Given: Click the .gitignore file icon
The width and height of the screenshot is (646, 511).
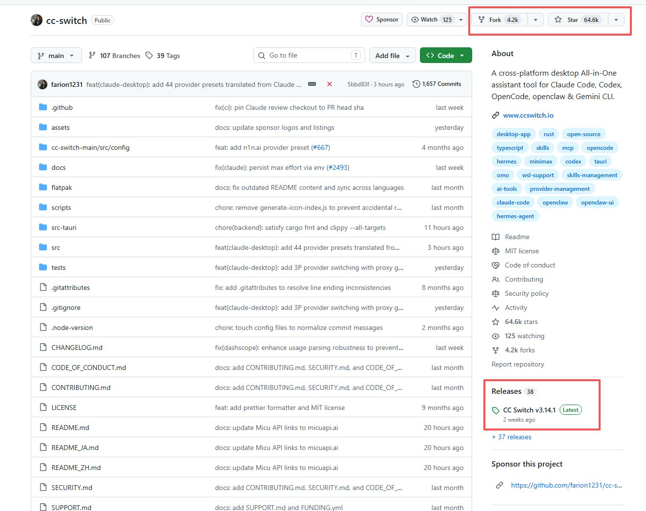Looking at the screenshot, I should pyautogui.click(x=43, y=307).
